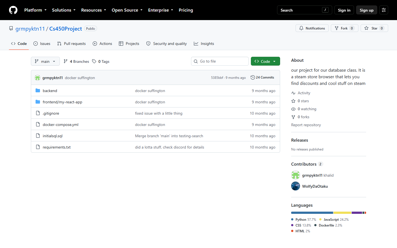The height and width of the screenshot is (248, 397).
Task: Click the grmpyktn11 contributor avatar
Action: pos(296,175)
